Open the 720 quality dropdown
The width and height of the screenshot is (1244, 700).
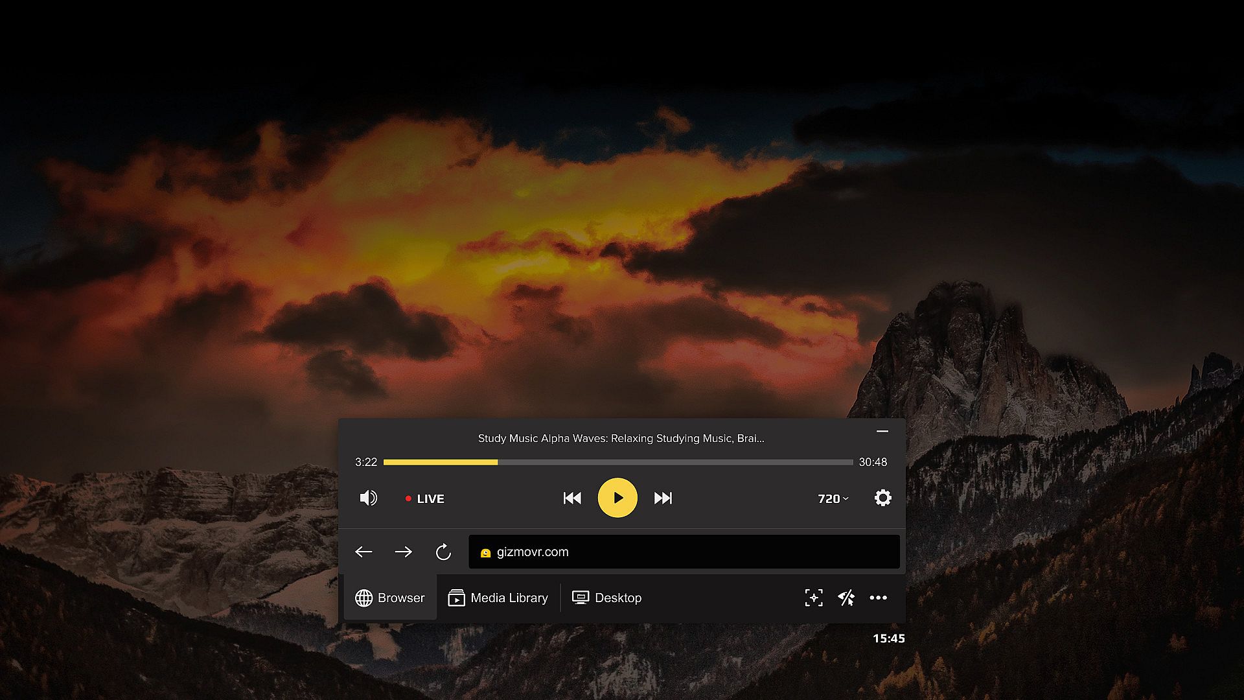833,498
